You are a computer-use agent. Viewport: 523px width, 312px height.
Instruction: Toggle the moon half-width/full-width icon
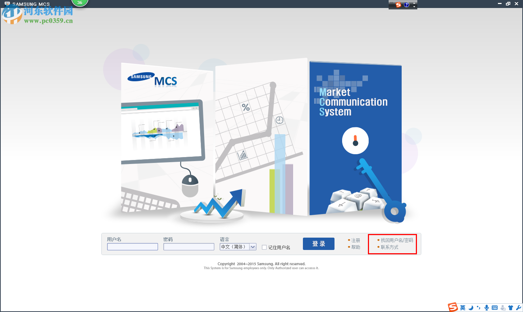(471, 308)
